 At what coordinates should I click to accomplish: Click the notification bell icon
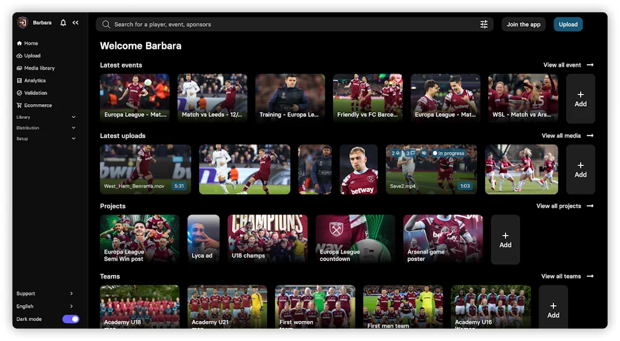(x=63, y=23)
